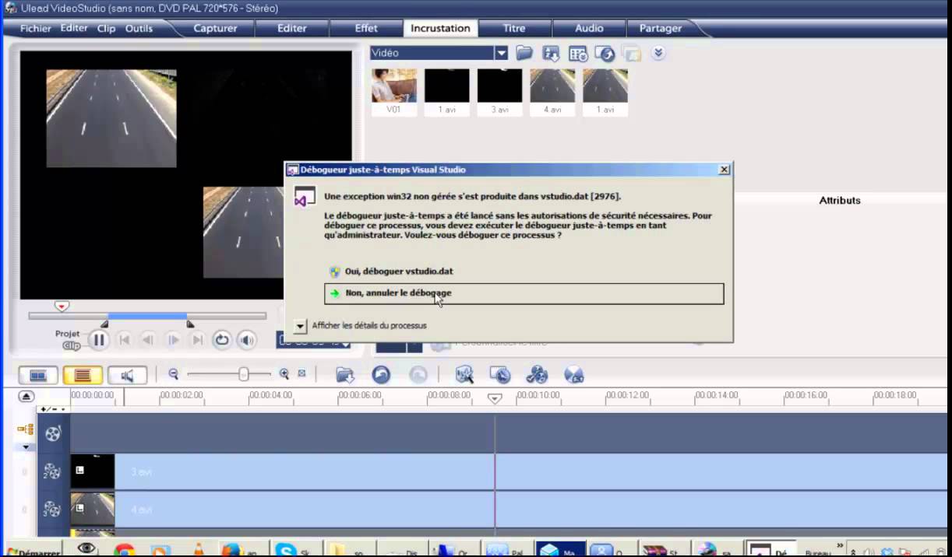This screenshot has width=952, height=557.
Task: Click the zoom in magnifier icon
Action: [x=284, y=374]
